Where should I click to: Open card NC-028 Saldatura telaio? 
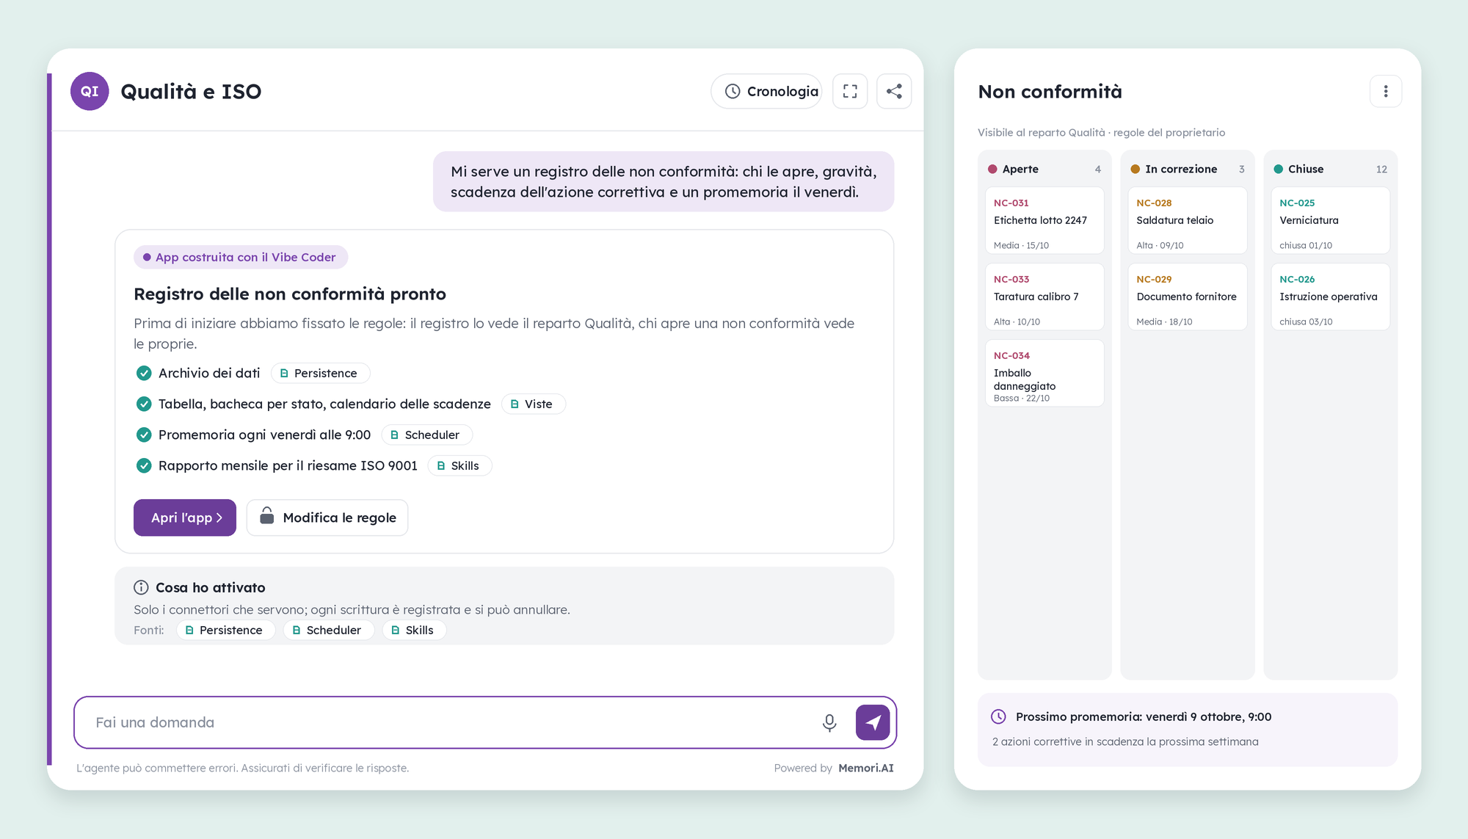tap(1187, 220)
